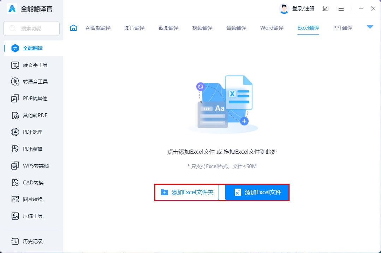Expand the tab list dropdown triangle
Viewport: 381px width, 253px height.
[x=370, y=27]
